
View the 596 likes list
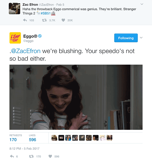click(x=32, y=140)
